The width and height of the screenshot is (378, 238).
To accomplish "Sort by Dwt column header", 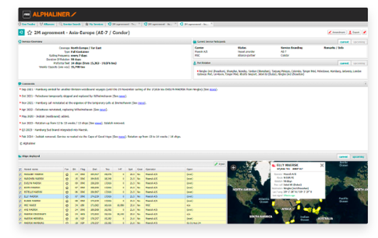I will point(94,169).
